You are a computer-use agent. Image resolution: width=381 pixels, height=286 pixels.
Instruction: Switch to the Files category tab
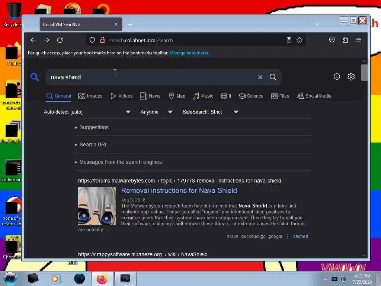click(x=280, y=96)
